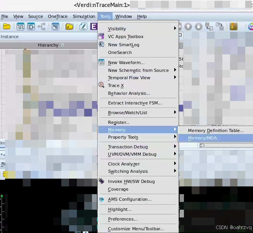
Task: Select Extract Interactive FSM...
Action: (138, 103)
